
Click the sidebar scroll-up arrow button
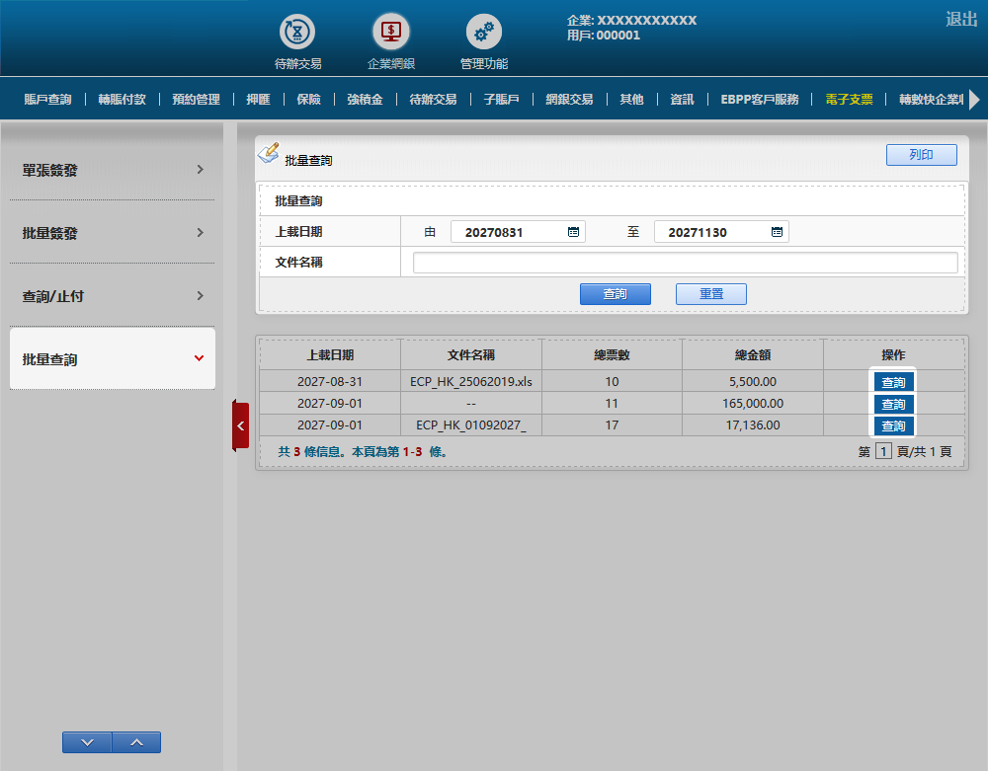(136, 742)
